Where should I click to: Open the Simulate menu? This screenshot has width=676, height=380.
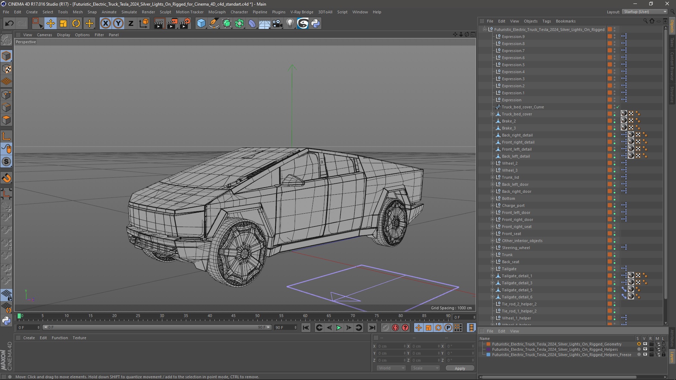(129, 12)
